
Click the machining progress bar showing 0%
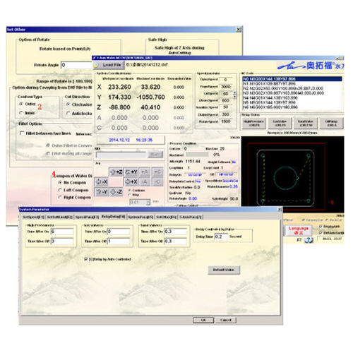tap(198, 155)
